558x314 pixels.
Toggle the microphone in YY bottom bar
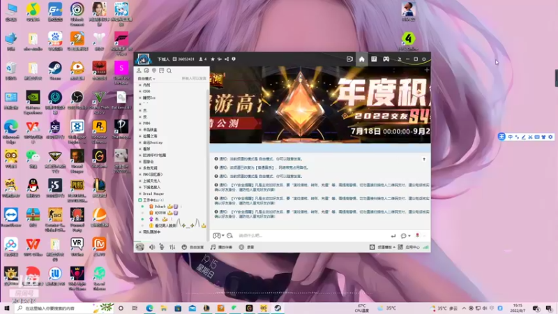coord(162,247)
